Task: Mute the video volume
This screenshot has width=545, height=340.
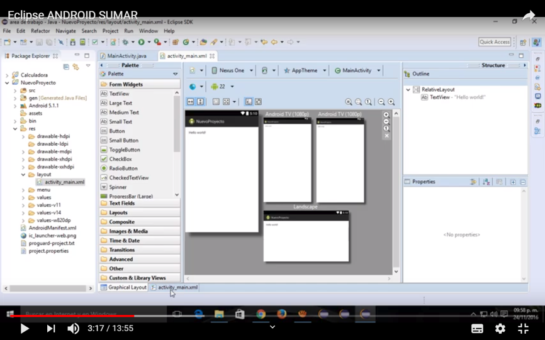Action: [x=73, y=328]
